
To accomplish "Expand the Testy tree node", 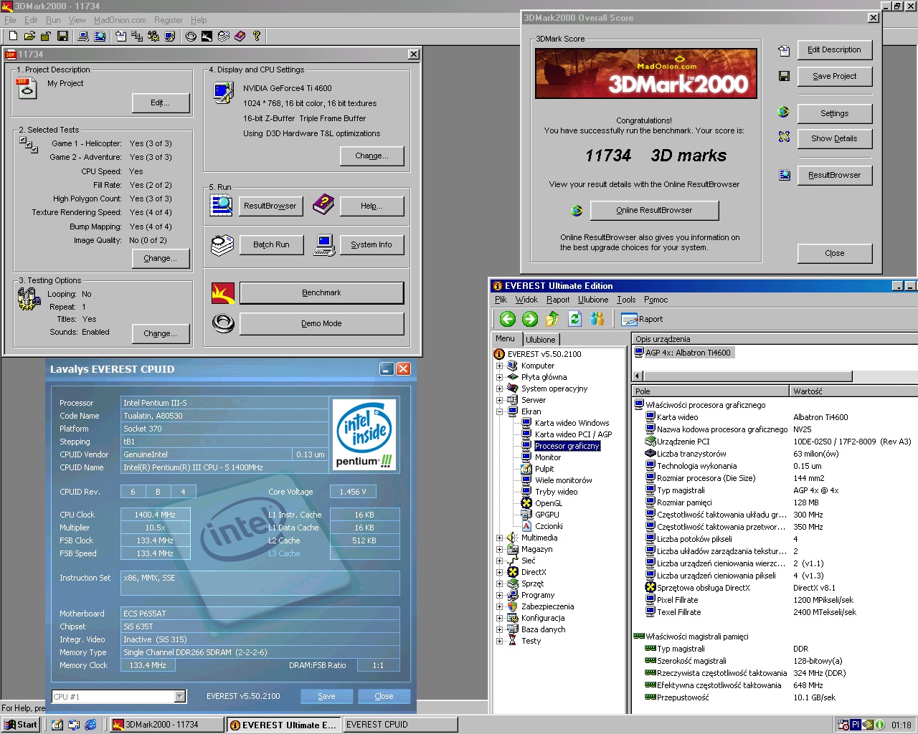I will [x=499, y=641].
